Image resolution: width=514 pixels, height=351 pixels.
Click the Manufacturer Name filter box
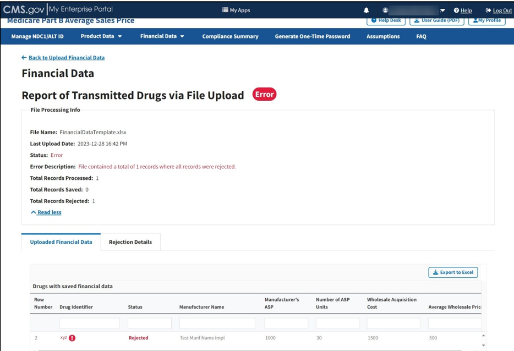(217, 323)
